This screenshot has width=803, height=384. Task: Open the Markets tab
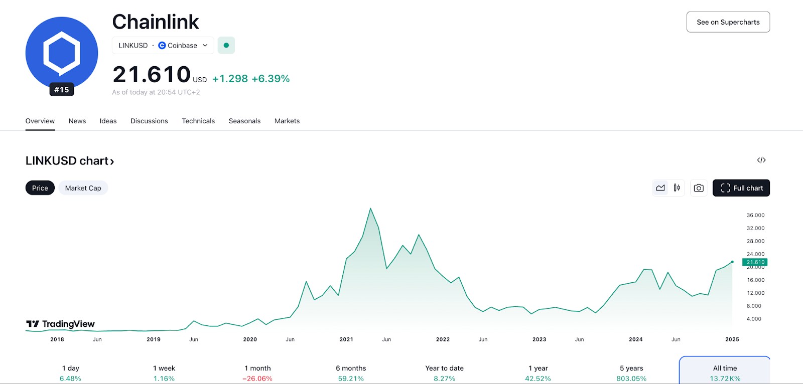click(287, 121)
